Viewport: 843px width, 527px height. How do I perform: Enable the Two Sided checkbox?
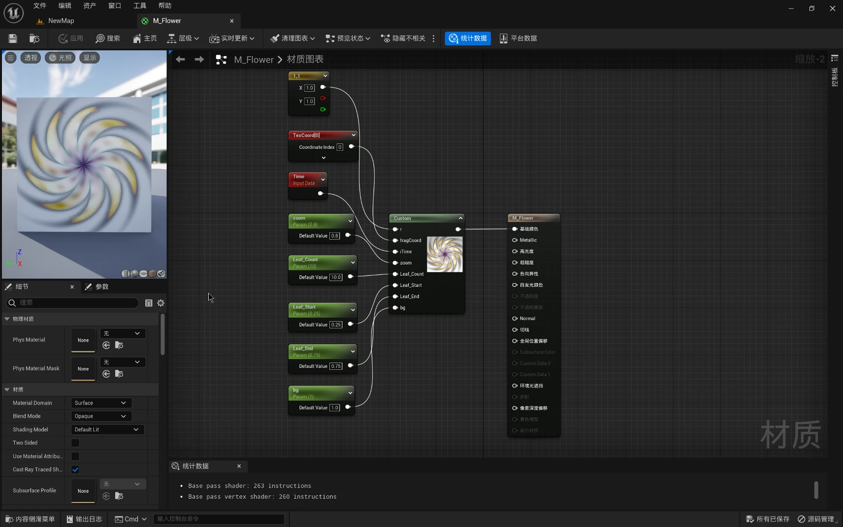click(75, 443)
